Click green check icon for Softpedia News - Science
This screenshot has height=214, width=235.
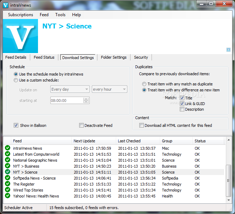[7, 178]
